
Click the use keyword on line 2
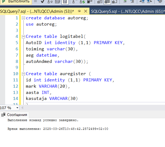30,24
